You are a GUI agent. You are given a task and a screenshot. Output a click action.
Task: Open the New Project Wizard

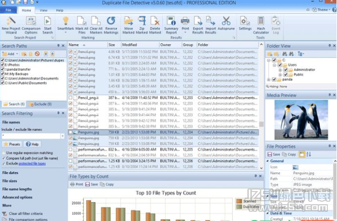click(x=11, y=25)
